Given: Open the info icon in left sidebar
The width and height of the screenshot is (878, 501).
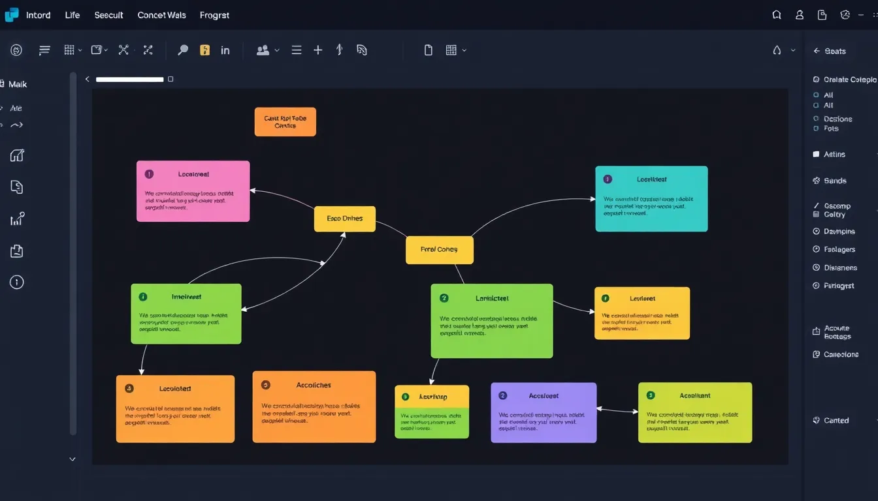Looking at the screenshot, I should pyautogui.click(x=17, y=282).
